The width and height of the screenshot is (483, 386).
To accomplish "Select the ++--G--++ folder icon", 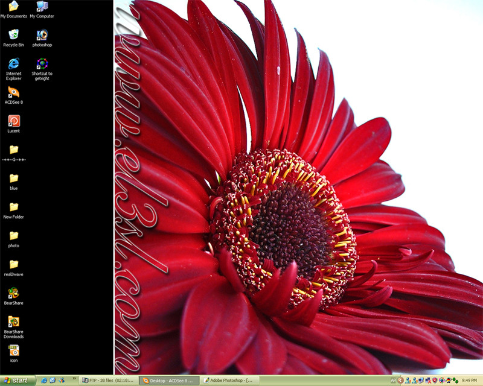I will pos(13,153).
